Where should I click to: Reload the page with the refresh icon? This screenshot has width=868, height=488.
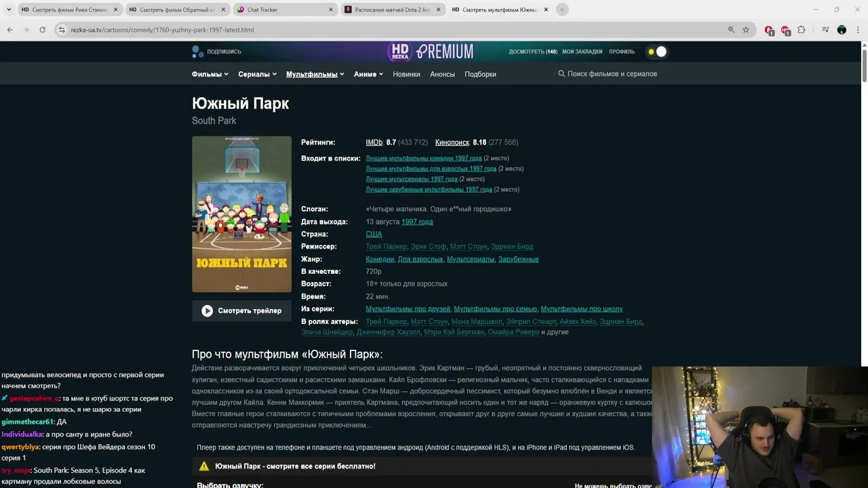coord(42,30)
